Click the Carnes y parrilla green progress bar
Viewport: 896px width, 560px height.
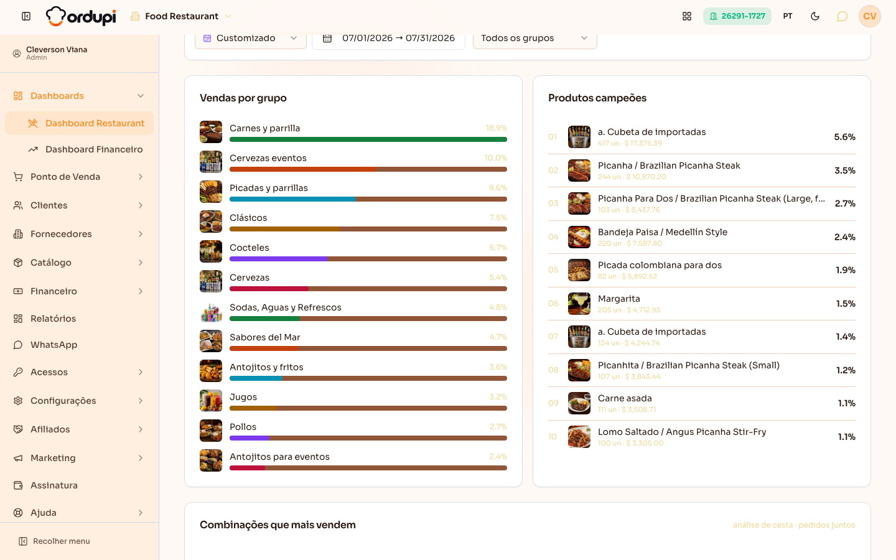(368, 139)
